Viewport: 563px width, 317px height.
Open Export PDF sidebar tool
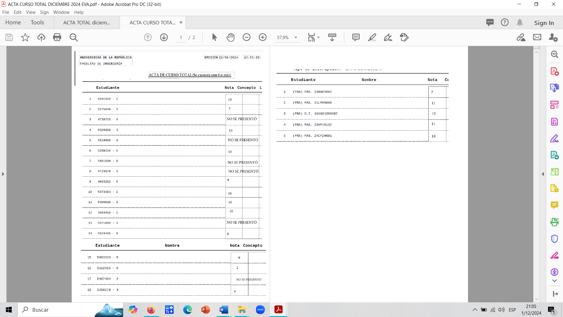click(554, 88)
